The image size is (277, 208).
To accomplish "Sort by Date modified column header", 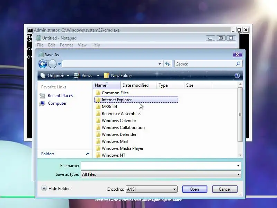I will (138, 85).
